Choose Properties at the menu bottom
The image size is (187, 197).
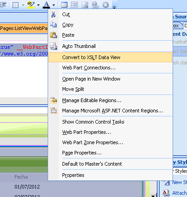pyautogui.click(x=111, y=175)
